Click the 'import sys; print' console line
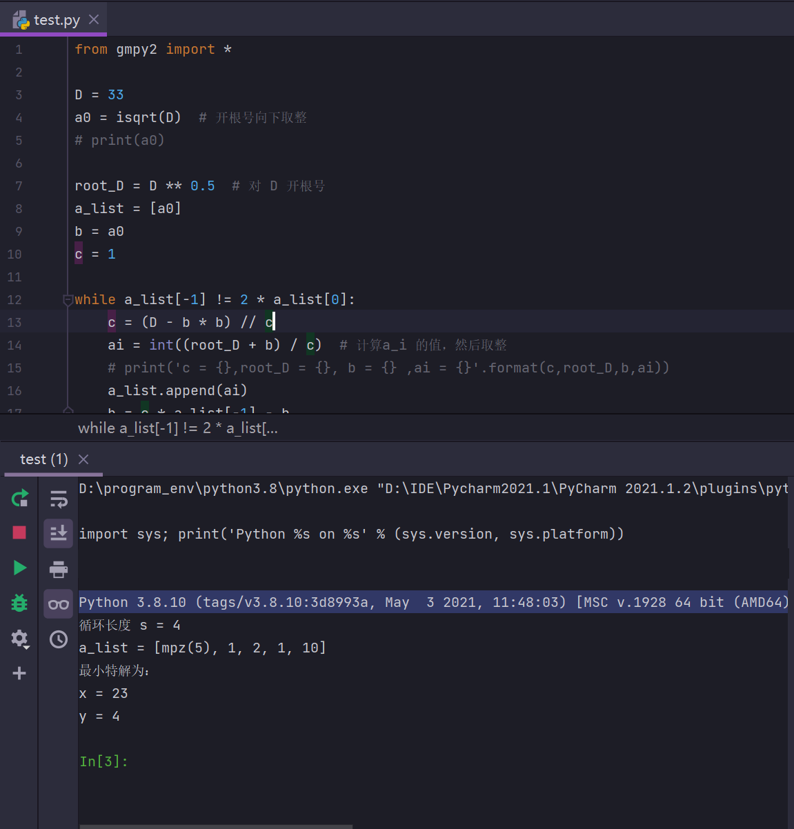The height and width of the screenshot is (829, 794). click(351, 534)
